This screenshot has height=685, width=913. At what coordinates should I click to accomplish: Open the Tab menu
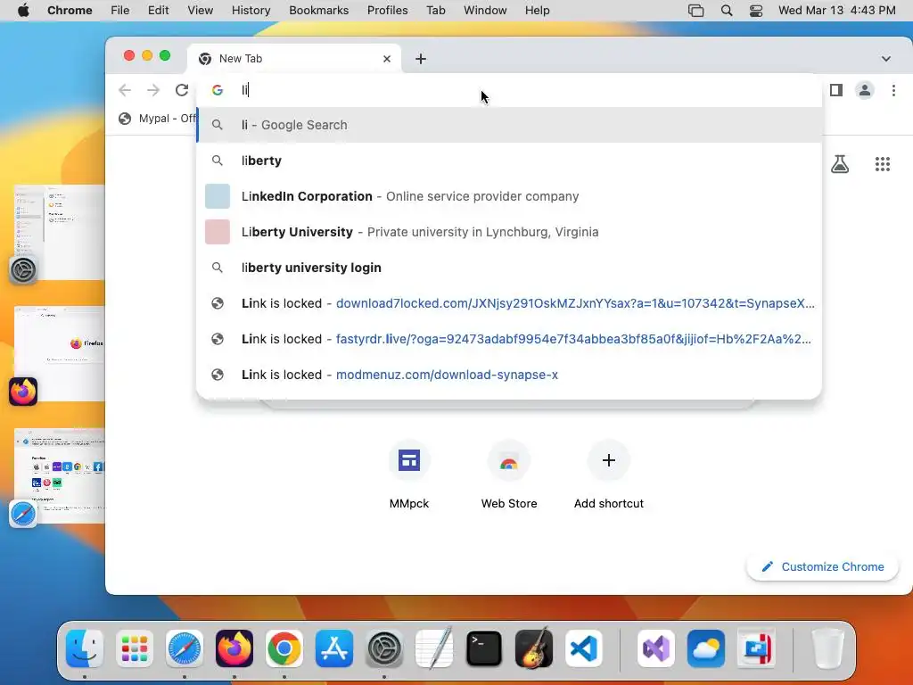pyautogui.click(x=435, y=11)
